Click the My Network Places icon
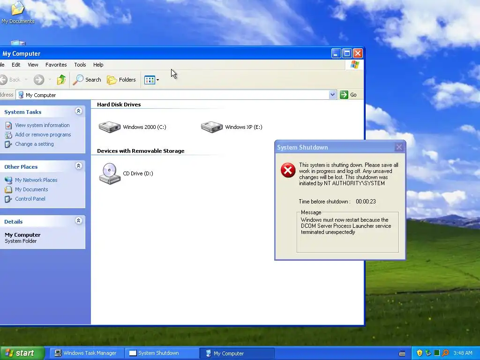Viewport: 480px width, 360px height. click(8, 180)
